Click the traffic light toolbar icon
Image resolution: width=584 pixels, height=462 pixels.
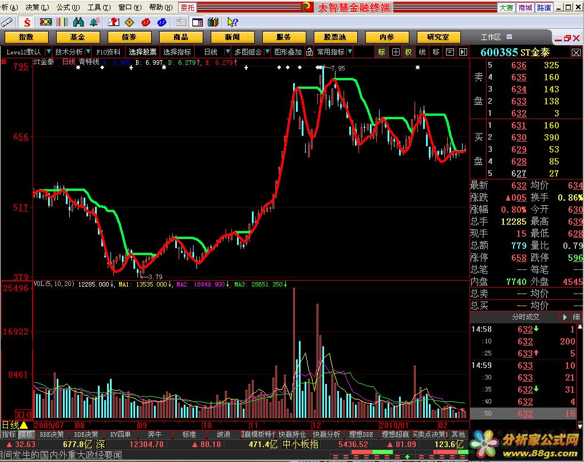tap(46, 22)
